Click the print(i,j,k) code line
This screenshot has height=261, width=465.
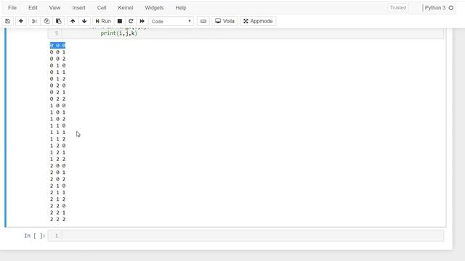(119, 33)
